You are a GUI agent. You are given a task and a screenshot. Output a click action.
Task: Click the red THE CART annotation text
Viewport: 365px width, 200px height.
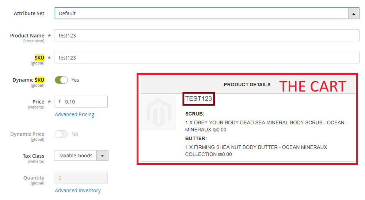point(312,86)
